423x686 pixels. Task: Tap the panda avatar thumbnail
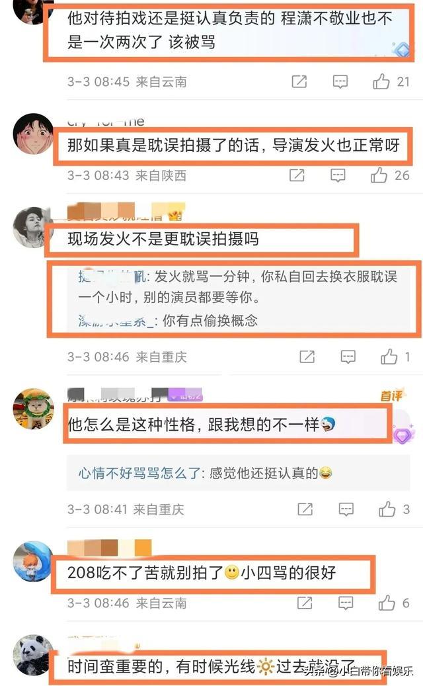click(x=33, y=656)
